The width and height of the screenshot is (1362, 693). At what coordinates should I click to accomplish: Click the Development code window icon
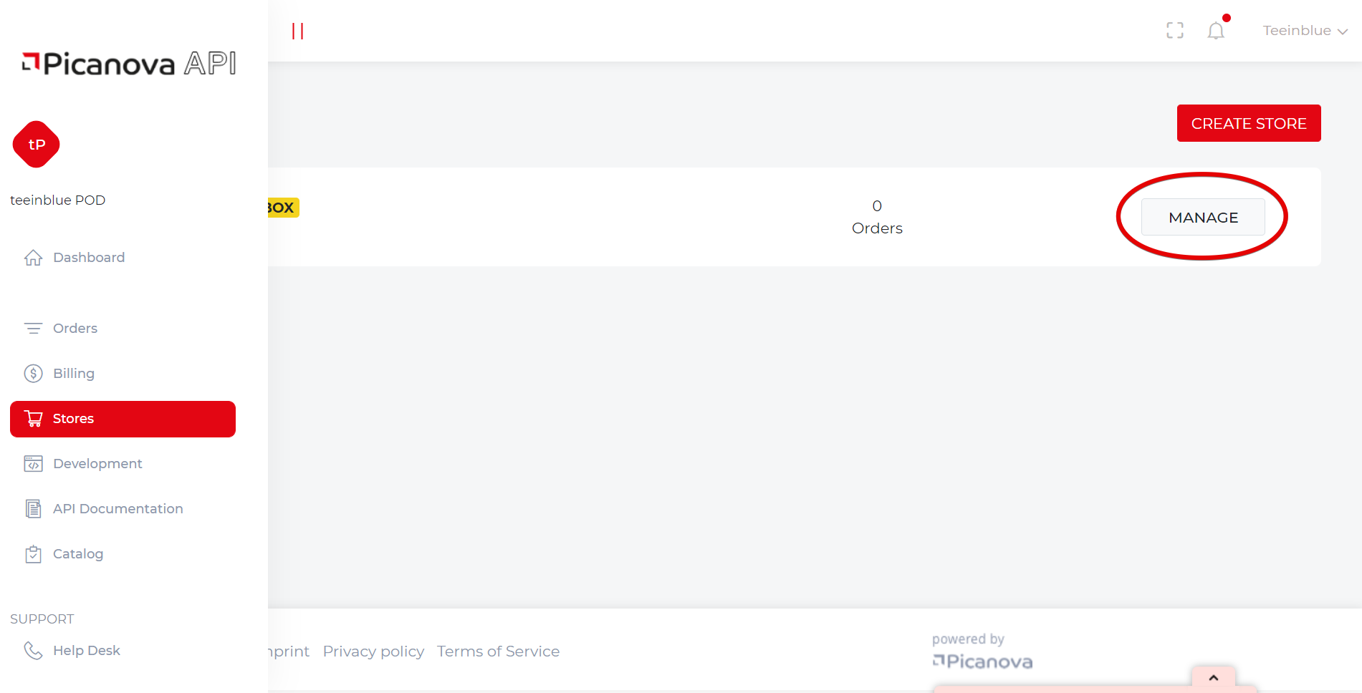click(x=33, y=464)
